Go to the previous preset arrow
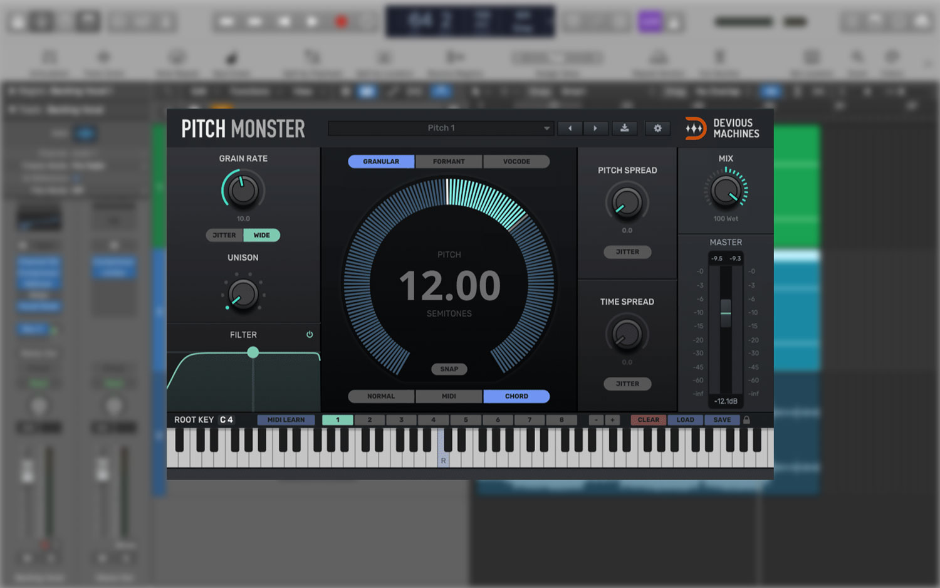940x588 pixels. [570, 128]
